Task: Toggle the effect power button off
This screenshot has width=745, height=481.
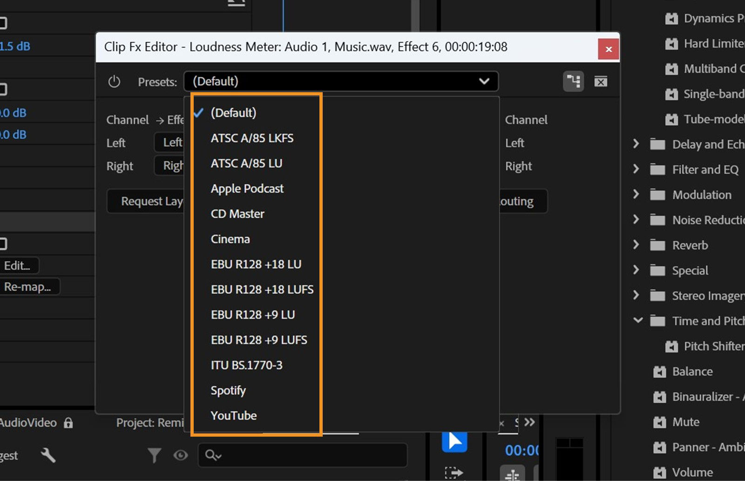Action: click(114, 81)
